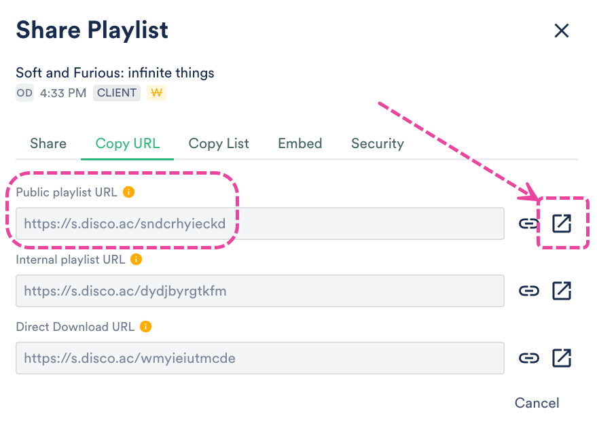Switch to the Share tab

point(48,143)
